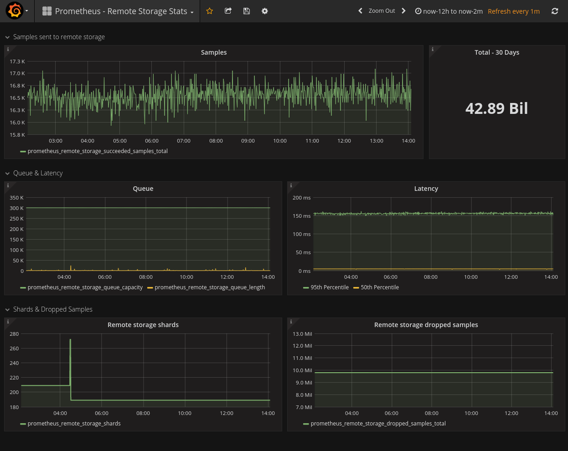Open info icon on Total - 30 Days panel

[433, 49]
